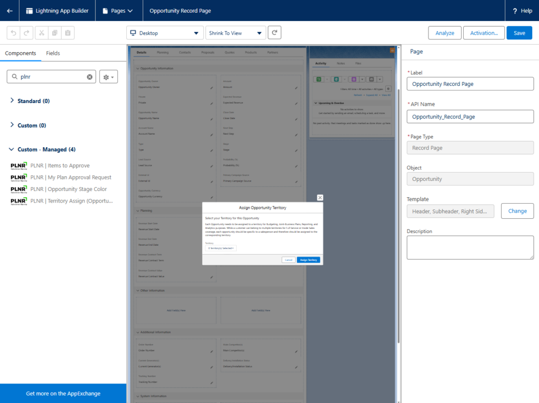
Task: Click Cancel in the territory dialog
Action: tap(288, 260)
